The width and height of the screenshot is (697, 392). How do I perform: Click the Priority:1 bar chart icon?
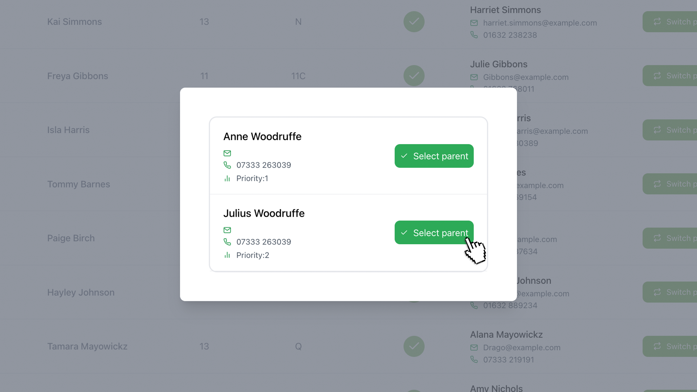(x=227, y=179)
